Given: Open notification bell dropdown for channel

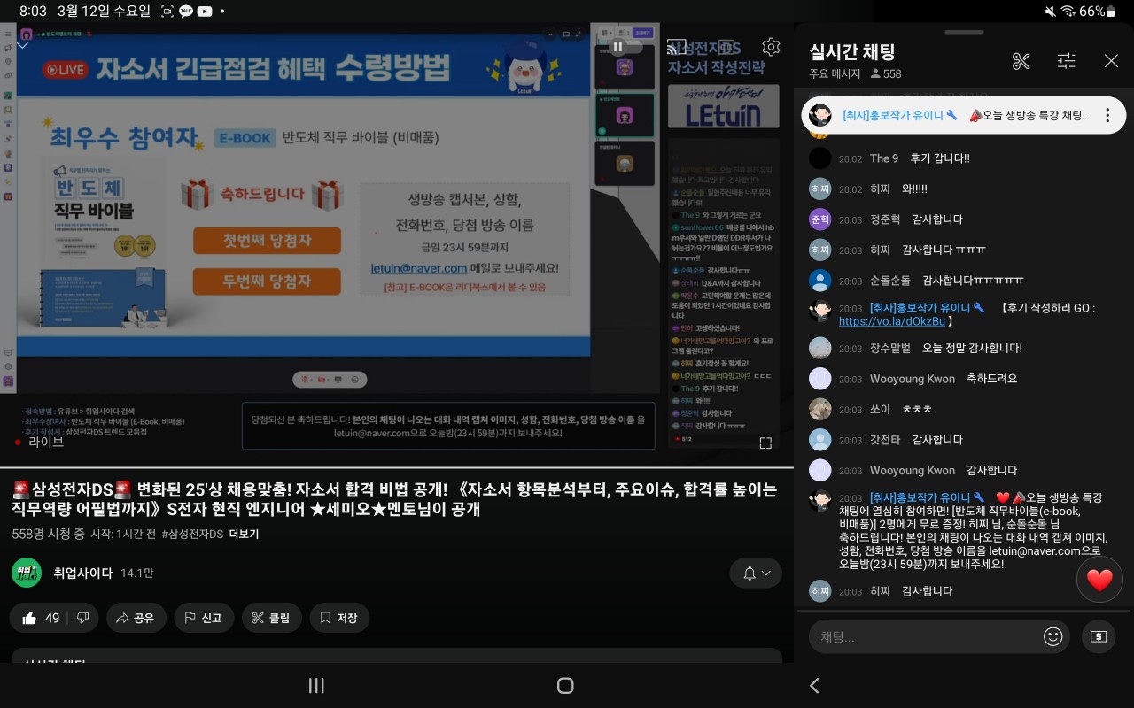Looking at the screenshot, I should (756, 573).
